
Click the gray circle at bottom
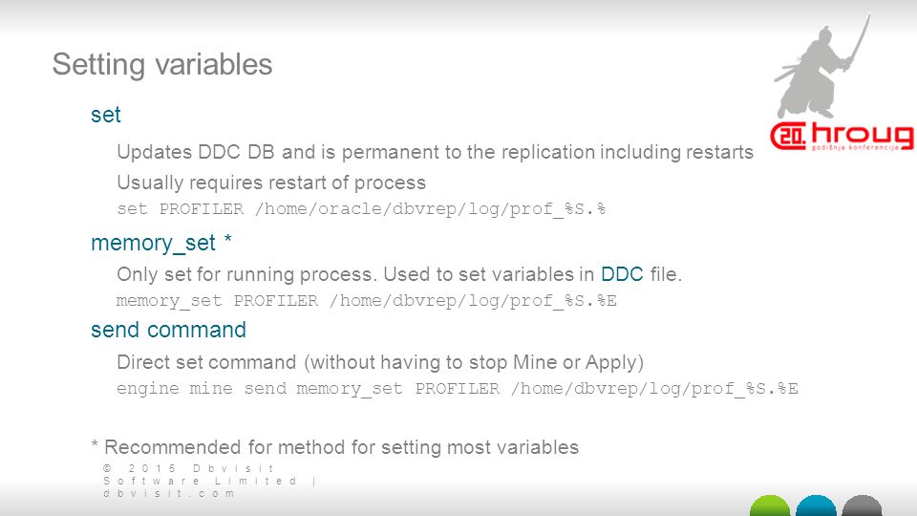click(862, 505)
